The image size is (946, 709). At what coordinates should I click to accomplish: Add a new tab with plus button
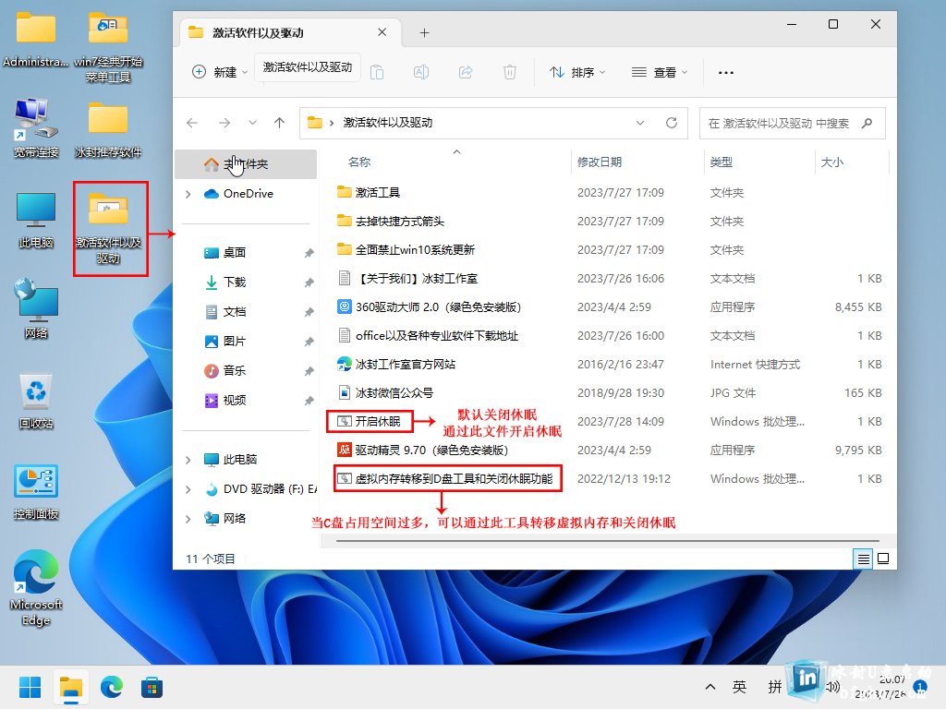click(x=425, y=32)
